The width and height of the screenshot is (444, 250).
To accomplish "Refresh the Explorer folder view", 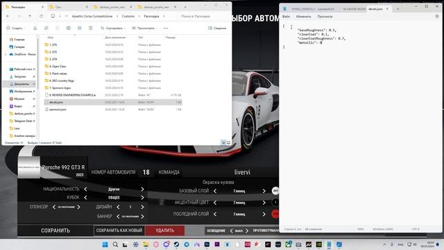I will 41,16.
